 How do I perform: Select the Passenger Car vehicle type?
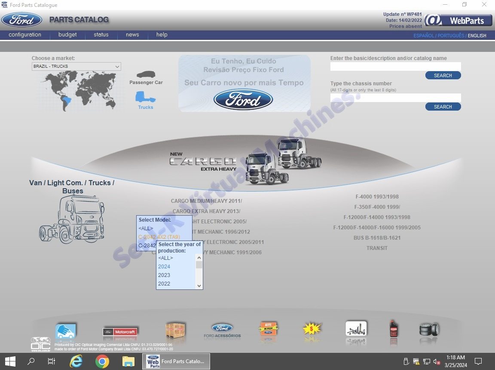[x=146, y=78]
